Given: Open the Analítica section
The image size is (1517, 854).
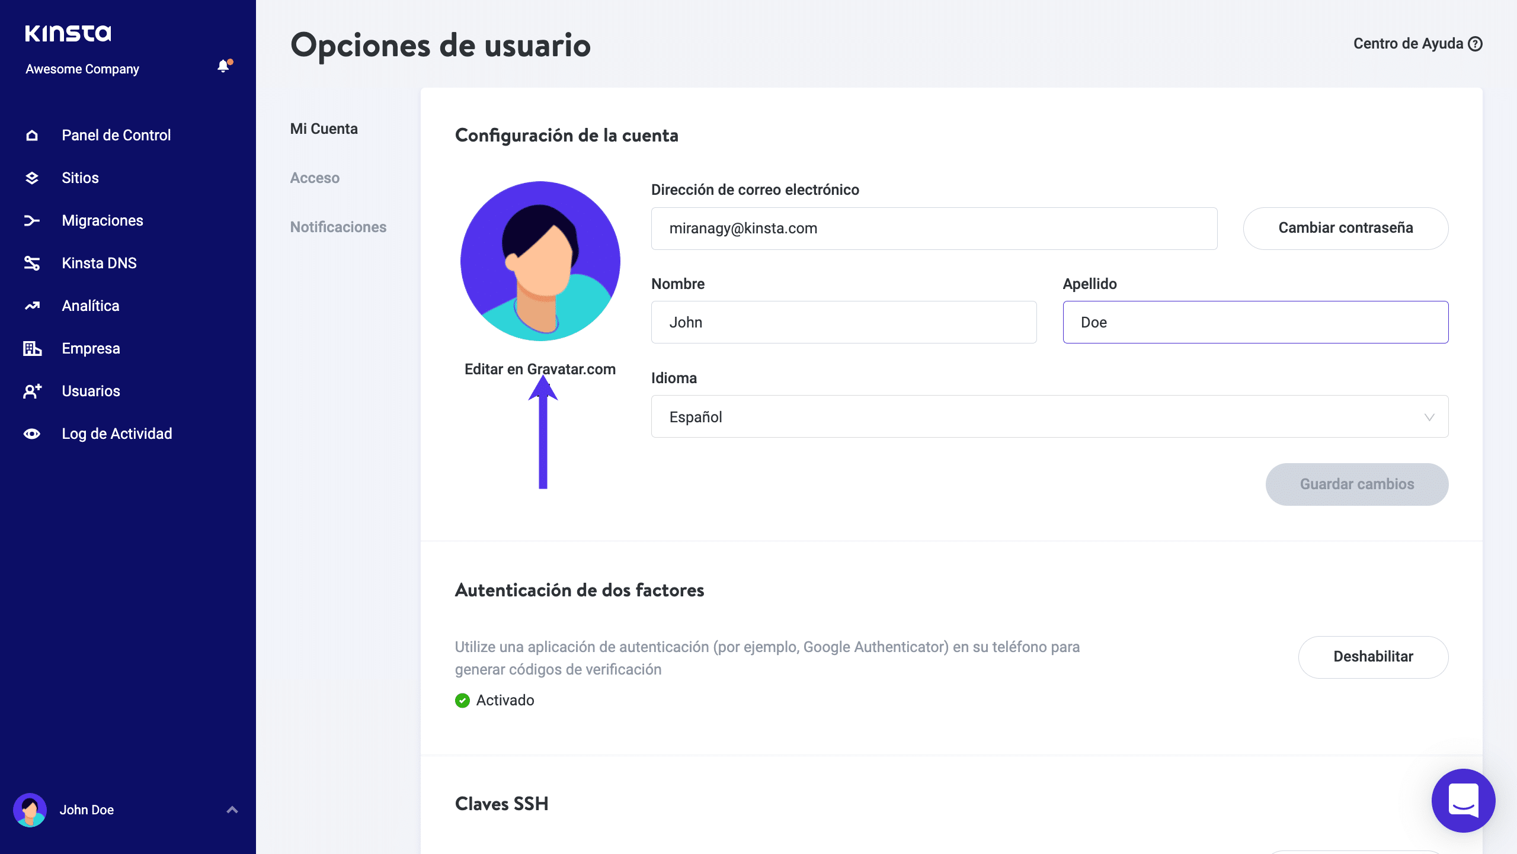Looking at the screenshot, I should tap(90, 306).
